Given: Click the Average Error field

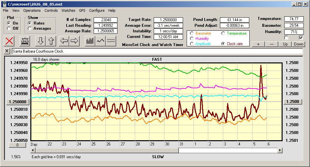Looking at the screenshot, I should 168,25.
